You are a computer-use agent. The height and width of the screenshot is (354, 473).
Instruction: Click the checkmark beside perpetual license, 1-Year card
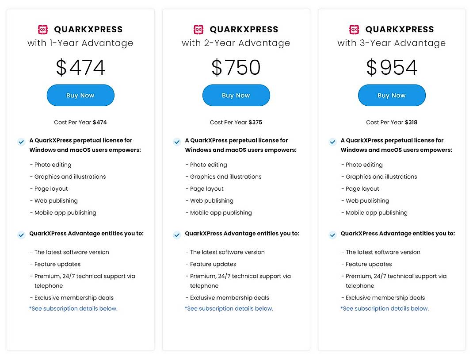point(21,142)
